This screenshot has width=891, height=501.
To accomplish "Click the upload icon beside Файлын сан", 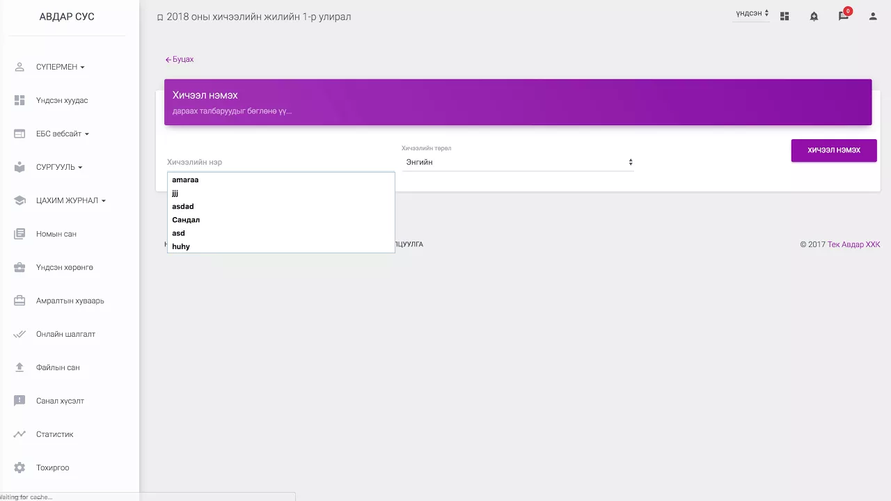I will [x=19, y=367].
